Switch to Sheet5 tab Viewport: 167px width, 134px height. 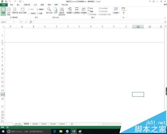[53, 124]
